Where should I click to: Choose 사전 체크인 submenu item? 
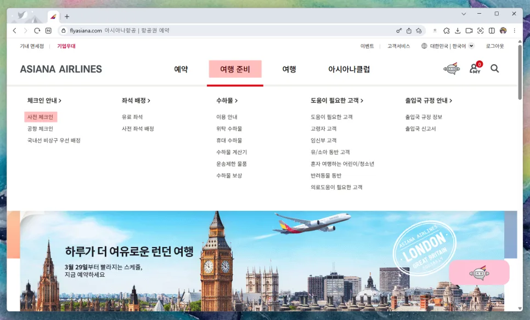(41, 117)
